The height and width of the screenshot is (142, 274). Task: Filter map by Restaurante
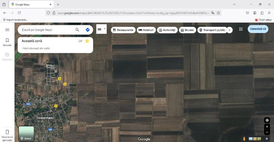[123, 30]
